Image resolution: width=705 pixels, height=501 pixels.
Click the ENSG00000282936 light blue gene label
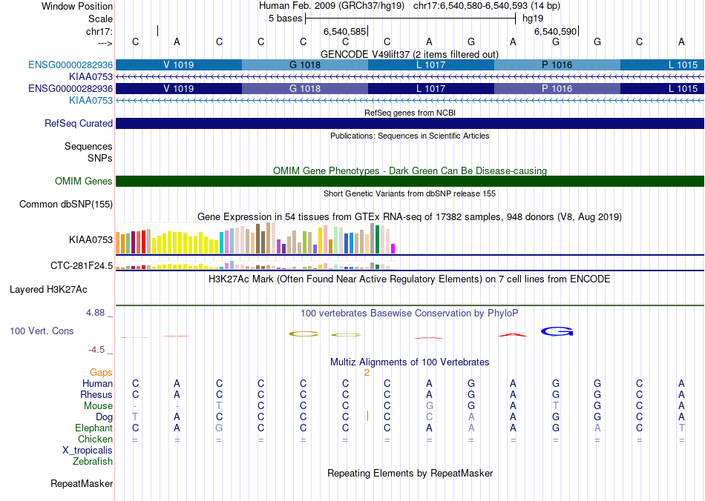point(70,64)
